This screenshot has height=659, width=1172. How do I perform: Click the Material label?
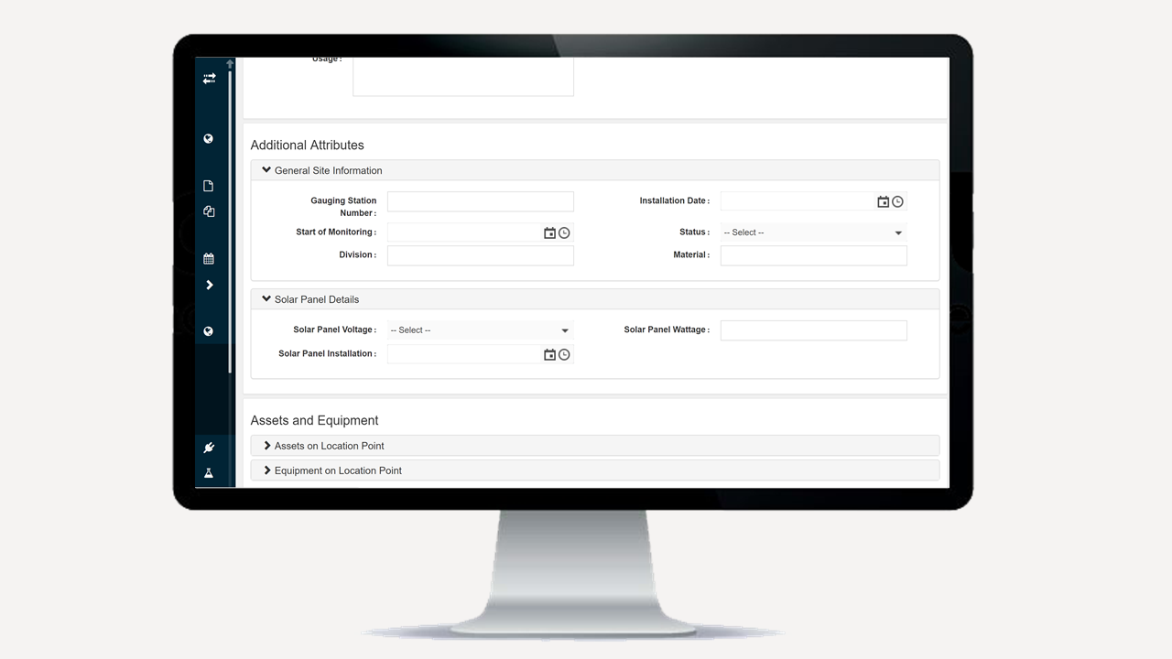coord(691,254)
